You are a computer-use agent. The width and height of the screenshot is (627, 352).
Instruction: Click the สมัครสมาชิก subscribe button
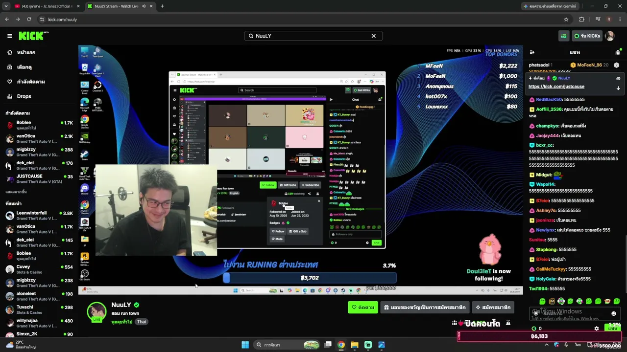pyautogui.click(x=493, y=308)
